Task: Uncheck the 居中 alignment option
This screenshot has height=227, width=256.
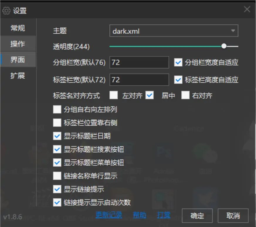Action: (150, 95)
